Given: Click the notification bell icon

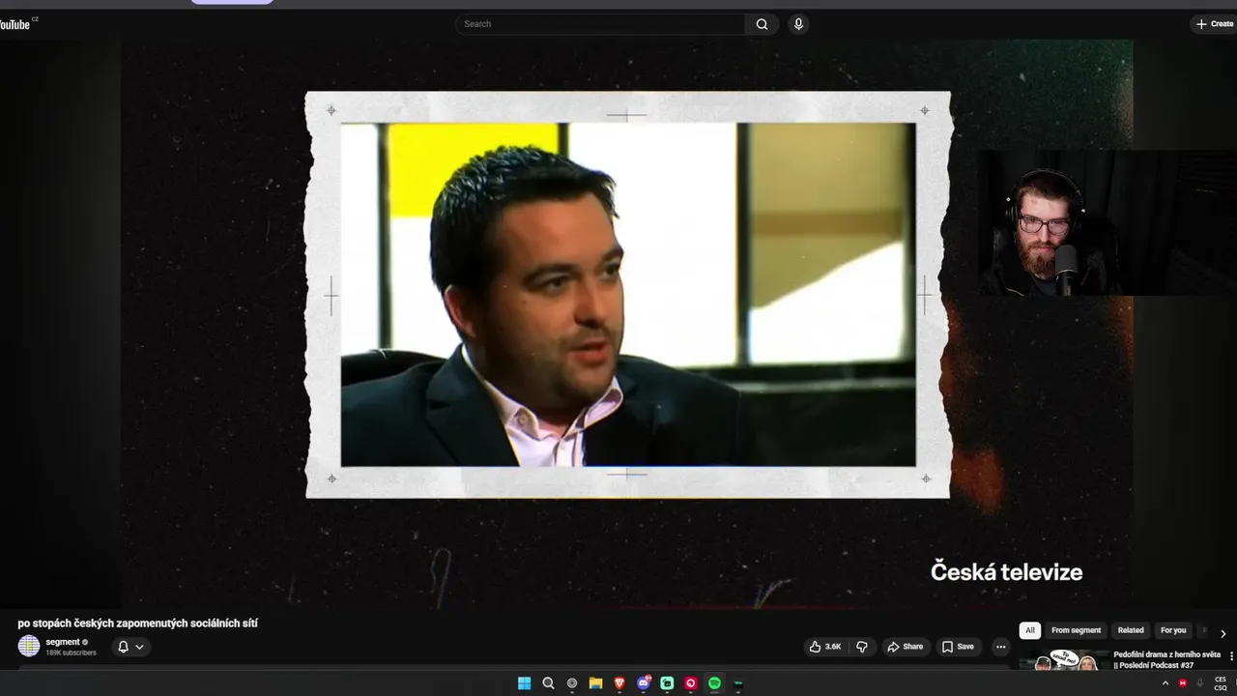Looking at the screenshot, I should point(123,647).
